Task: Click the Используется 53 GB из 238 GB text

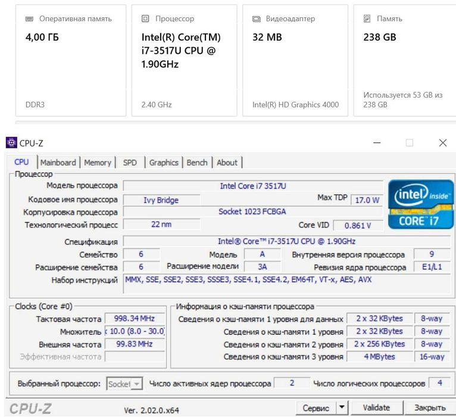Action: [403, 100]
